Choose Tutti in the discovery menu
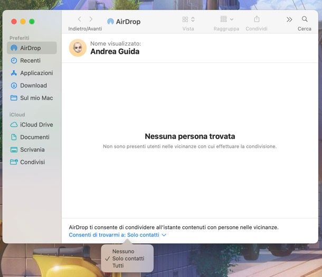 118,266
